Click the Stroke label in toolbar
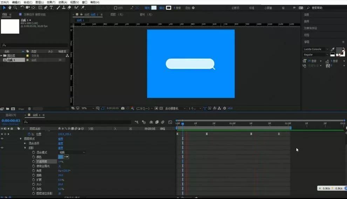Image resolution: width=347 pixels, height=199 pixels. point(162,8)
